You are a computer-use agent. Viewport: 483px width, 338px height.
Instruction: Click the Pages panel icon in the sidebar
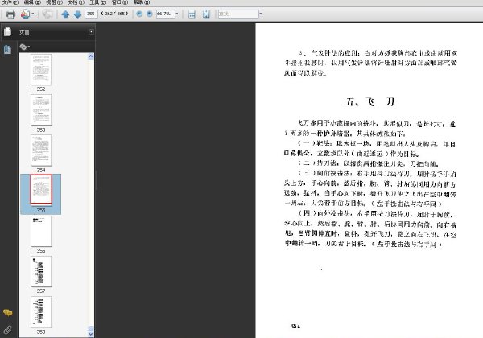(x=8, y=31)
